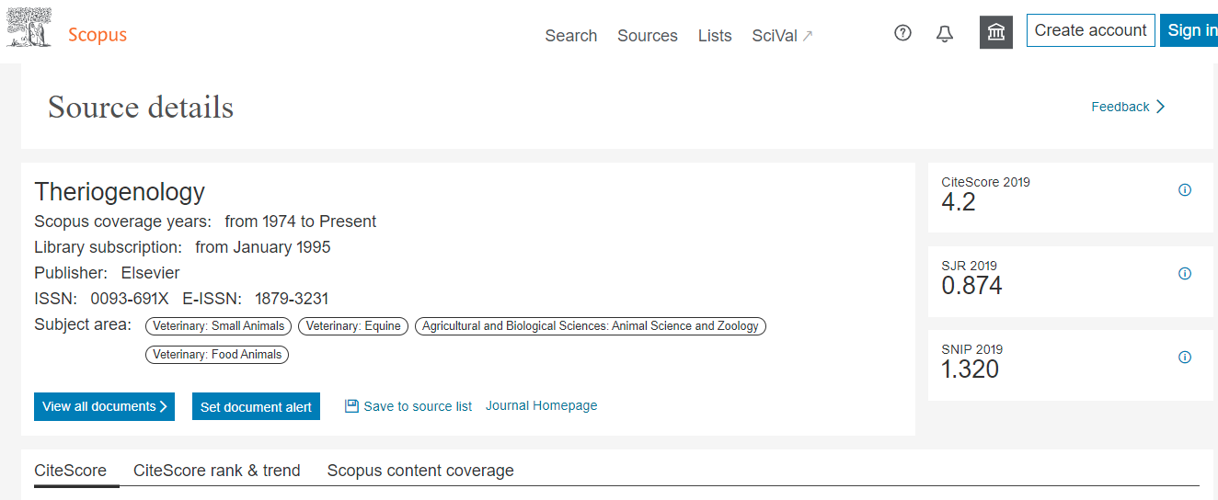Click the institution building icon
Viewport: 1218px width, 500px height.
point(995,33)
